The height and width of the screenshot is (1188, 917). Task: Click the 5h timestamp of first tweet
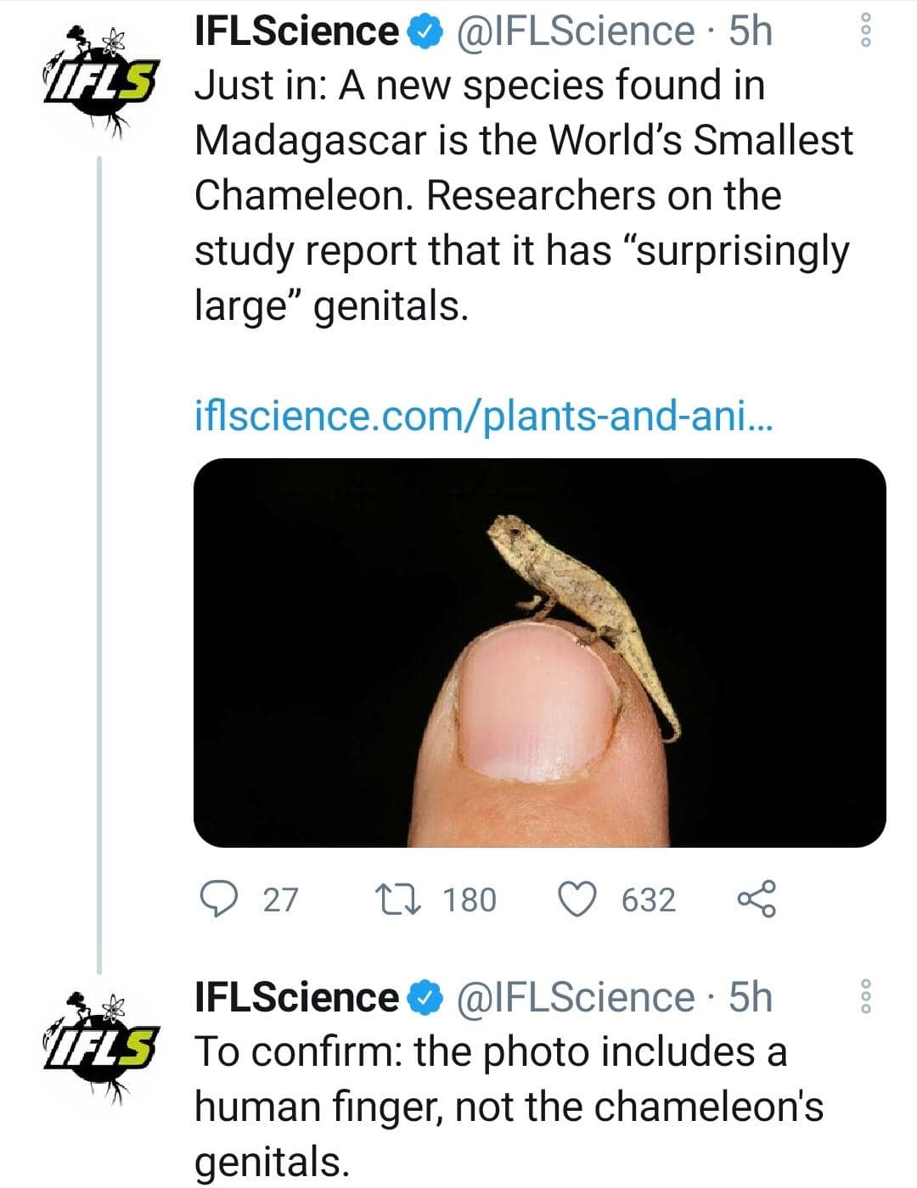(751, 32)
